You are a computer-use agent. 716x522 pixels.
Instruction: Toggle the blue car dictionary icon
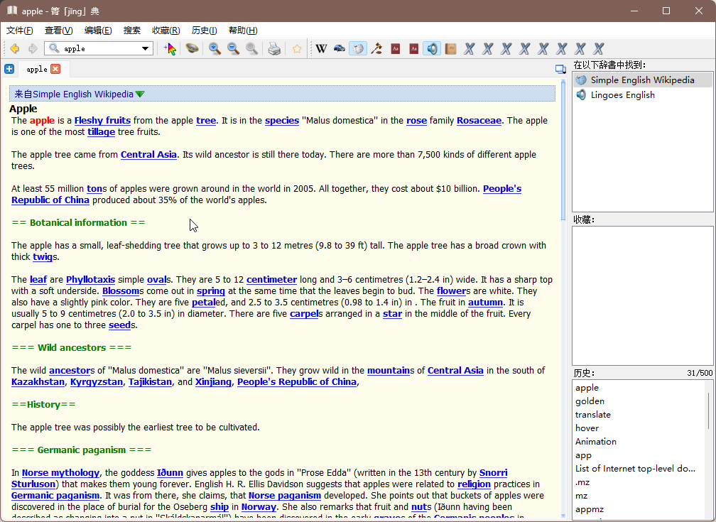(x=340, y=48)
